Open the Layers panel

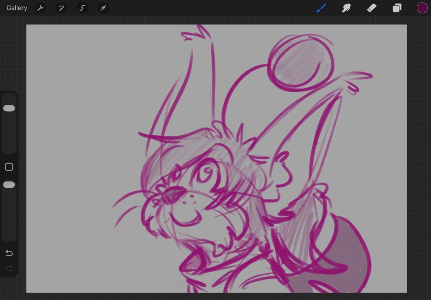397,8
